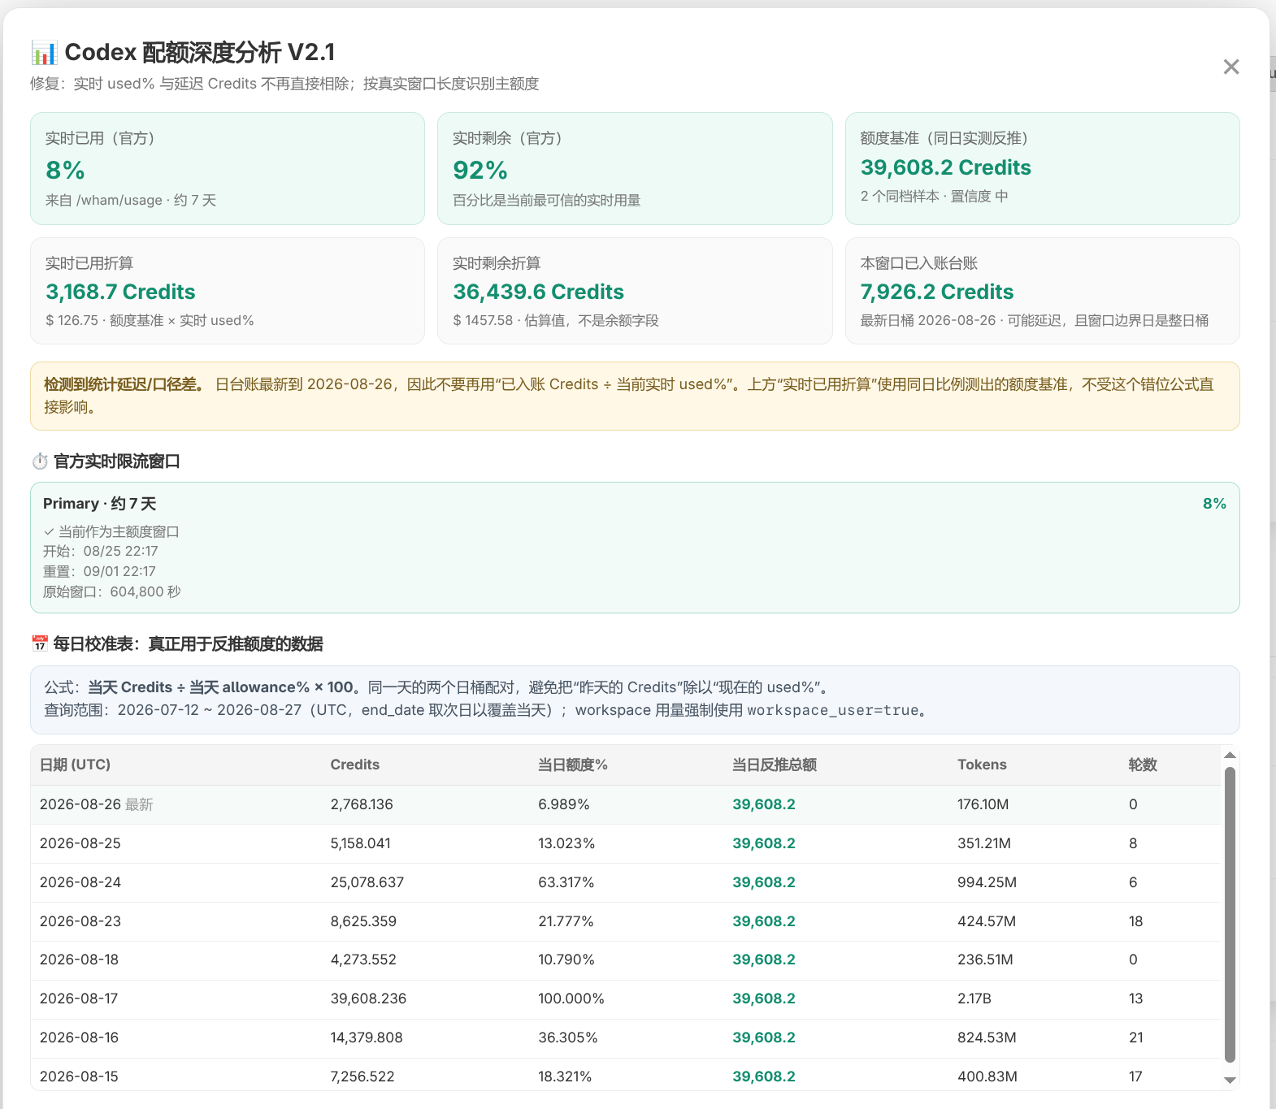Click the check mark before 当前作为主额度窗口
This screenshot has width=1276, height=1109.
coord(49,531)
